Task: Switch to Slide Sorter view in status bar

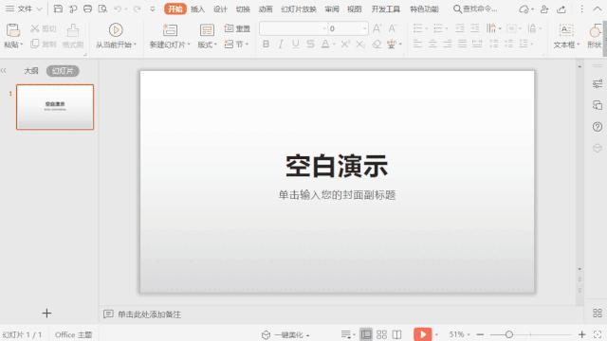Action: click(x=381, y=334)
